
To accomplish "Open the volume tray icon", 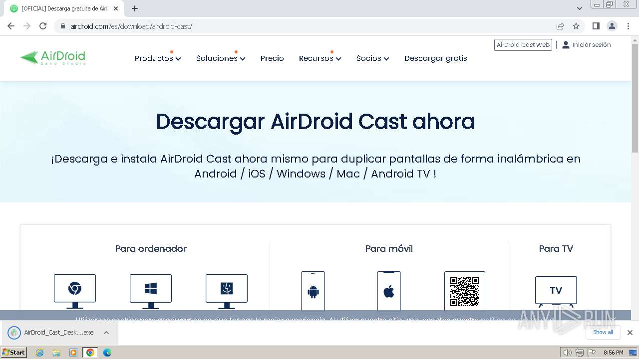I will coord(568,353).
